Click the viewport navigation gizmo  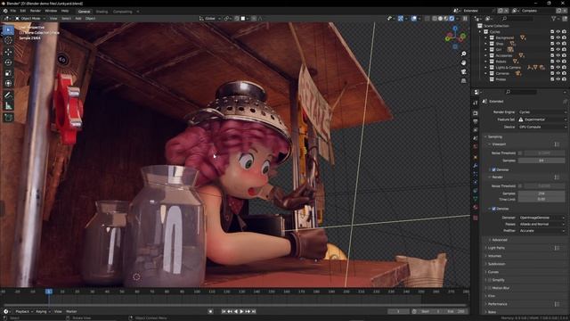(x=455, y=37)
